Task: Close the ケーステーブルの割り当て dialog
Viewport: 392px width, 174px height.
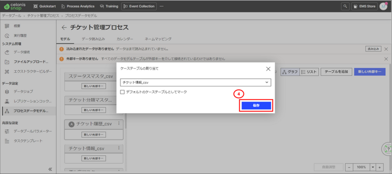Action: pyautogui.click(x=268, y=69)
